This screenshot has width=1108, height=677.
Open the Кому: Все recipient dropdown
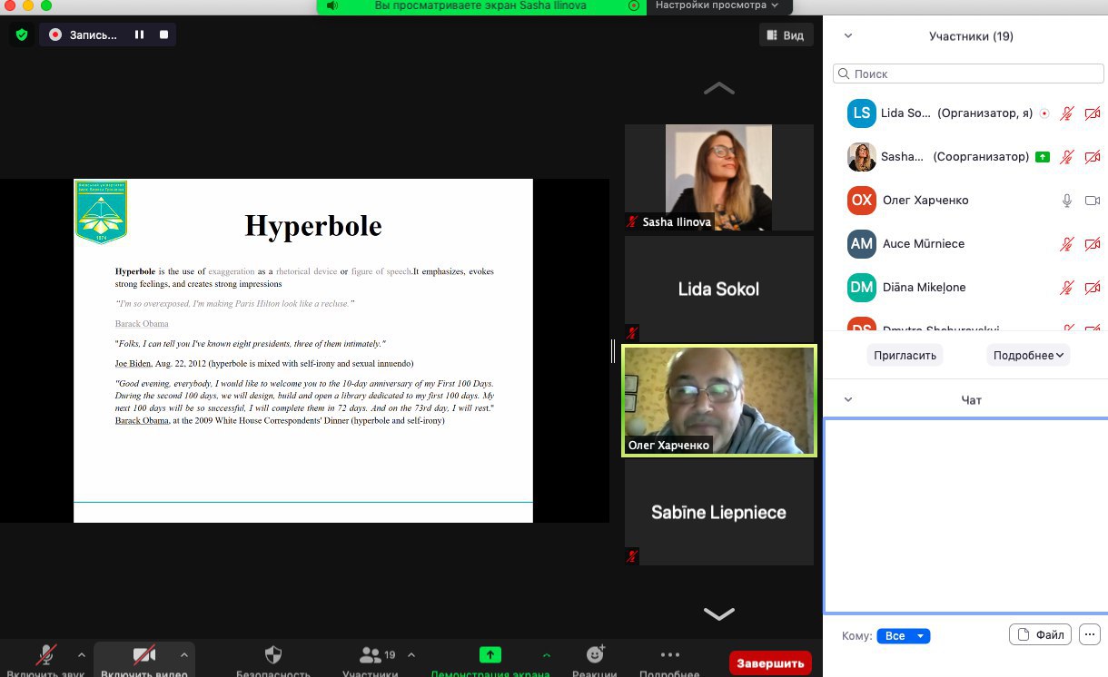click(904, 636)
